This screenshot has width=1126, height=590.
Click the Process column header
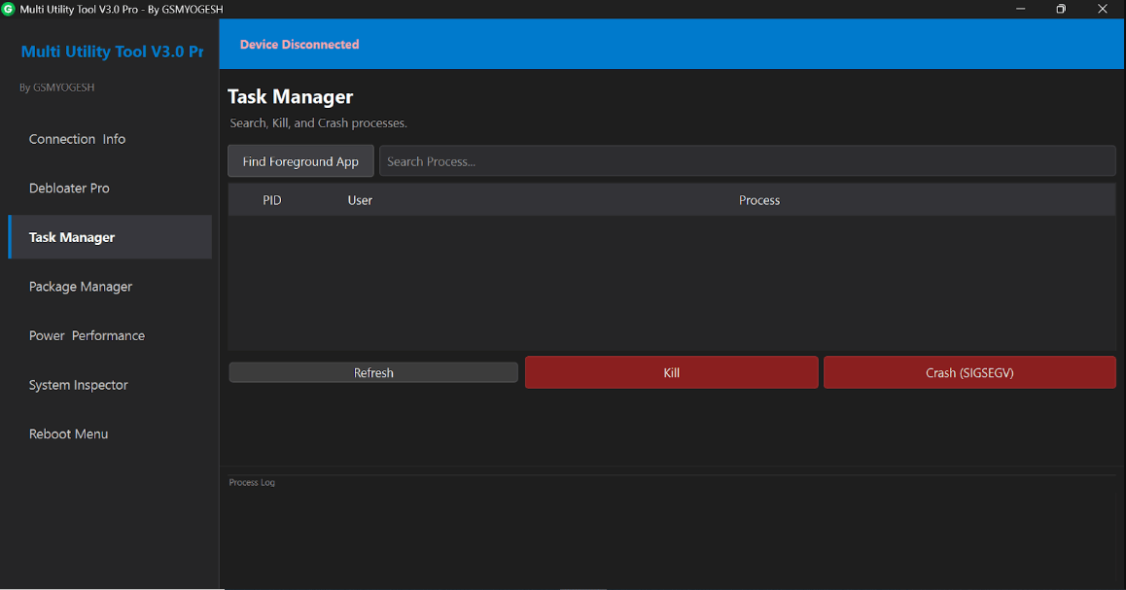(759, 199)
